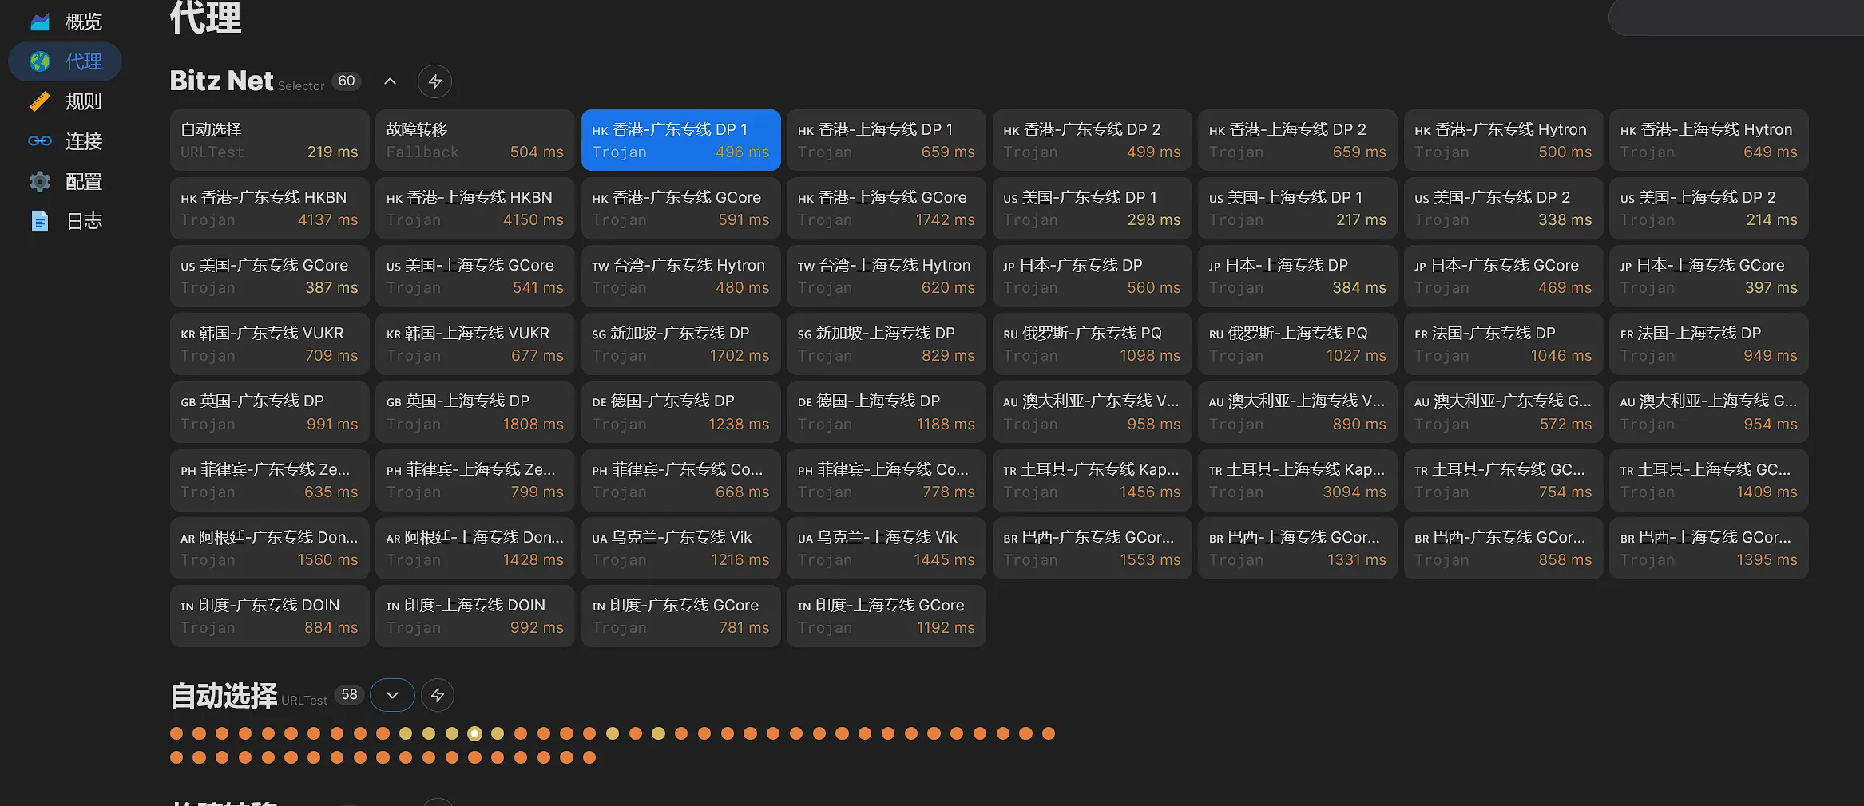
Task: Select the 自动选择 URLTest proxy card
Action: [269, 140]
